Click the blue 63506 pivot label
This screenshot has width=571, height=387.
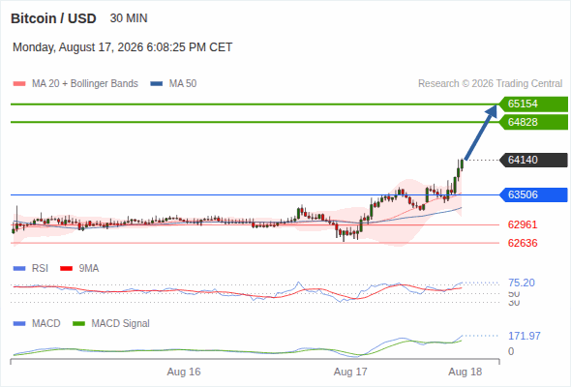533,194
